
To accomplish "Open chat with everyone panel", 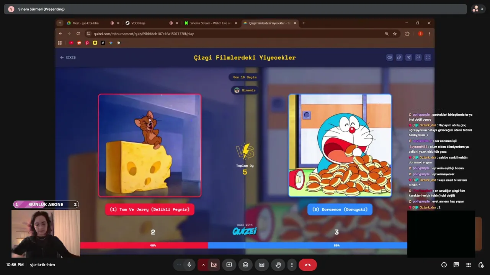I will click(456, 265).
